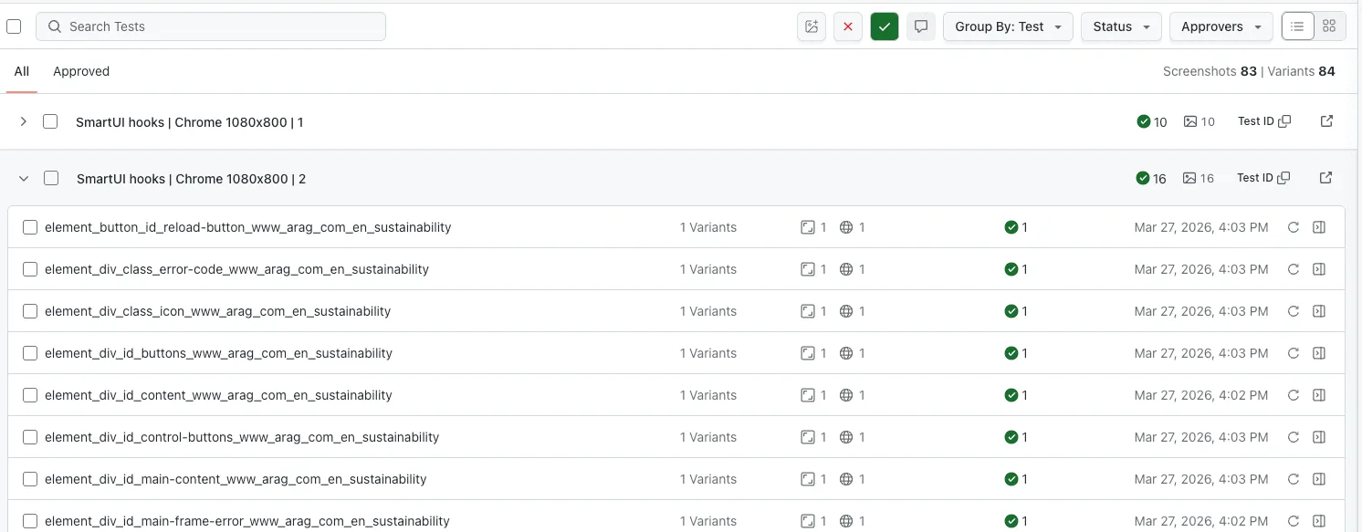Open side panel for element_div_id_buttons row
1362x532 pixels.
pyautogui.click(x=1319, y=353)
